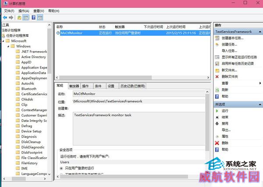Switch to the 历史记录(已禁用) tab
The width and height of the screenshot is (263, 187).
pos(132,86)
